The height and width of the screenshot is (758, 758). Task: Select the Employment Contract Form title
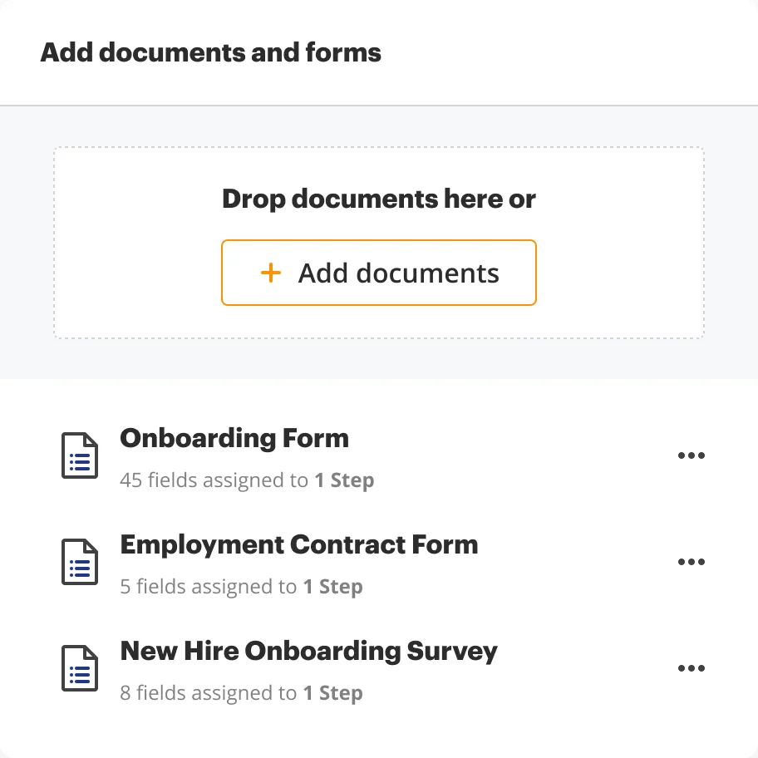[299, 544]
